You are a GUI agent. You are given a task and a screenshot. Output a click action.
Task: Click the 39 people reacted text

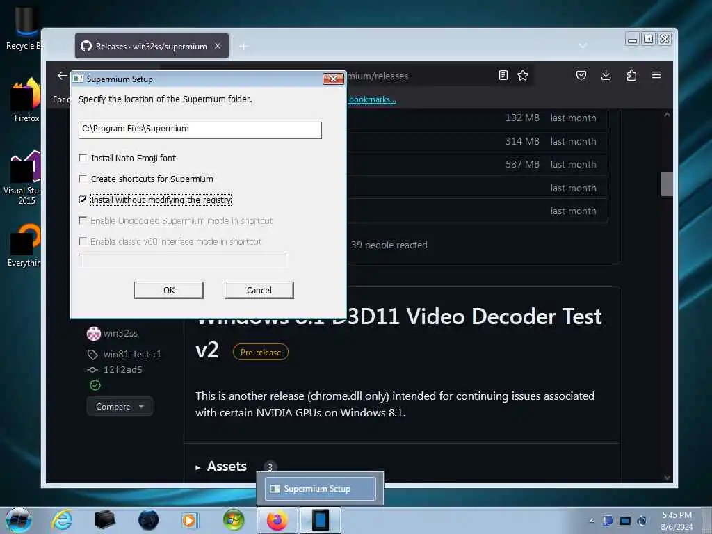point(389,245)
